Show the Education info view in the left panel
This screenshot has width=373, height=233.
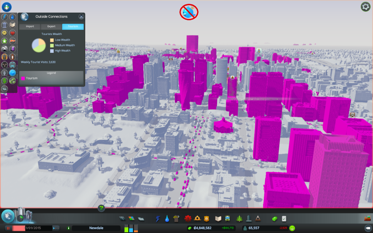(x=12, y=25)
